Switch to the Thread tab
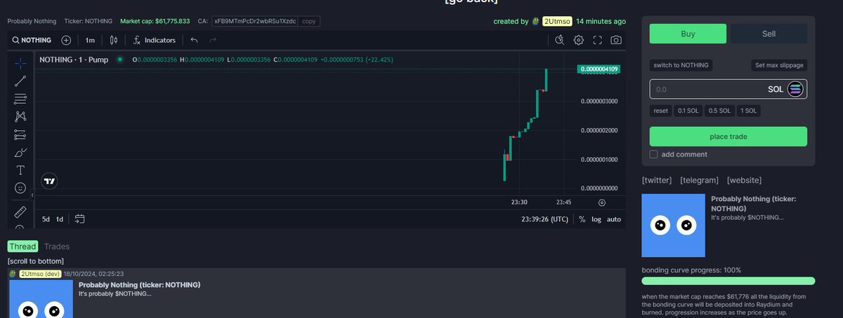Viewport: 843px width, 318px height. coord(22,247)
